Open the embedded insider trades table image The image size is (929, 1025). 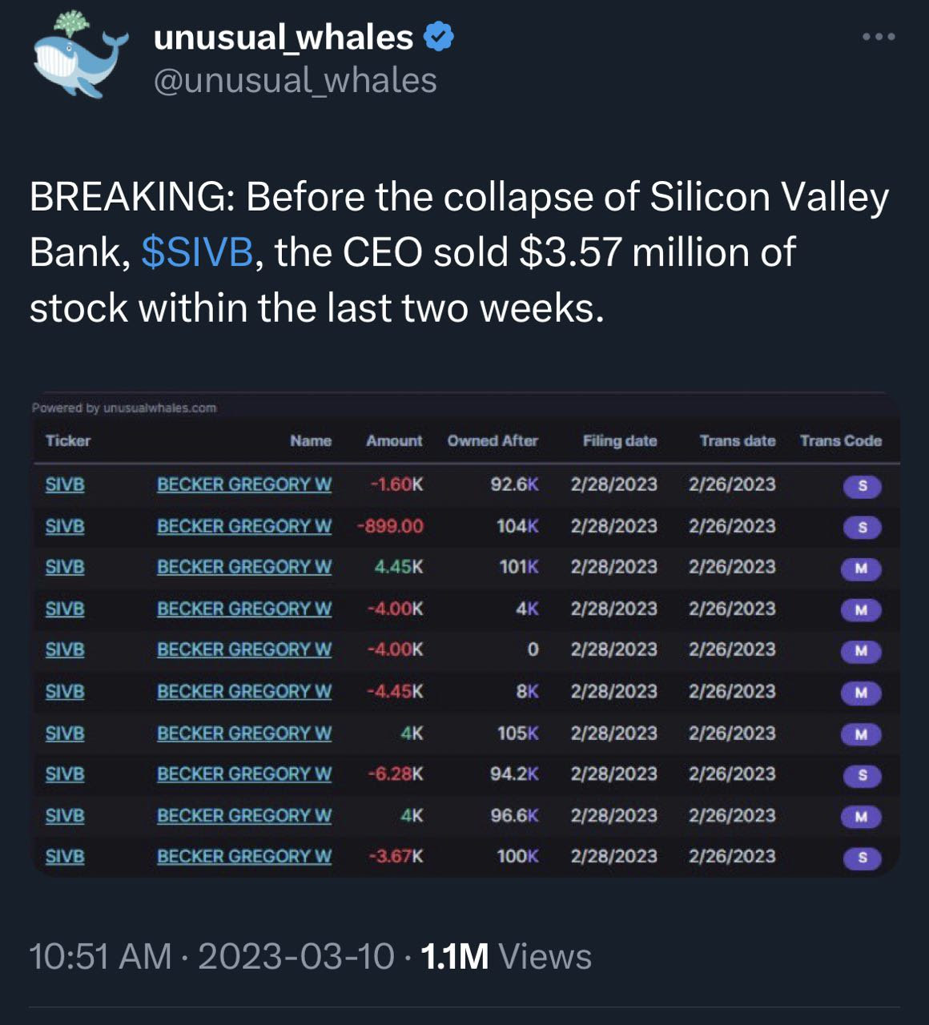465,634
